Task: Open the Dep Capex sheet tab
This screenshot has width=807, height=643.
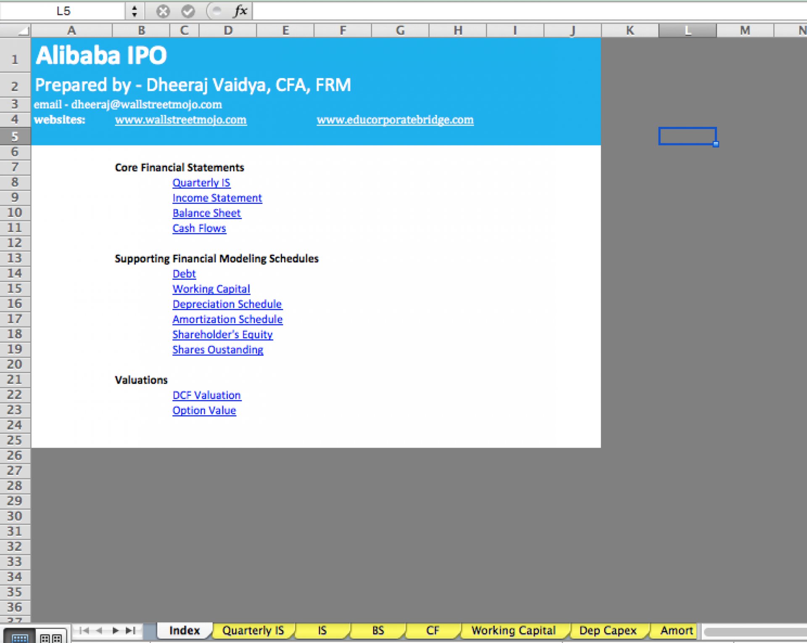Action: click(x=608, y=630)
